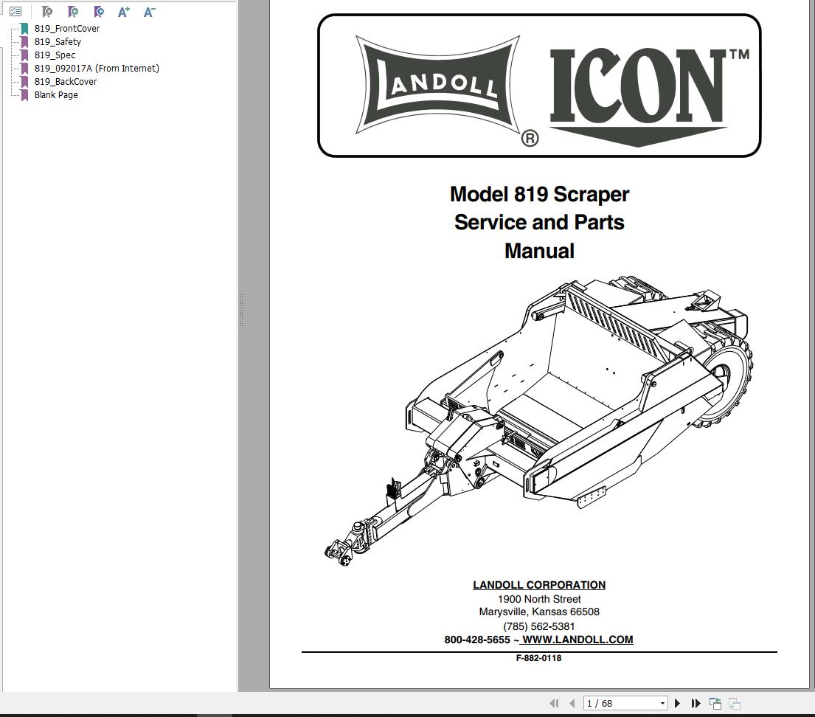Image resolution: width=815 pixels, height=717 pixels.
Task: Jump to the 819_Safety bookmark
Action: 58,41
